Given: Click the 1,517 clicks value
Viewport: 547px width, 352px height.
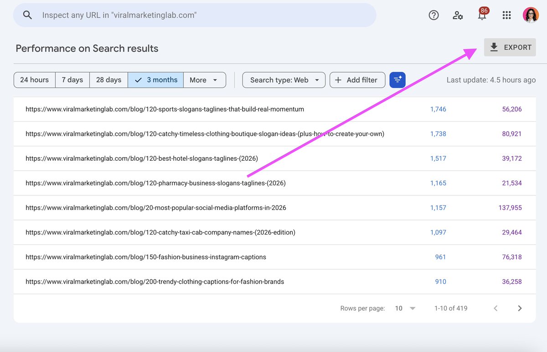Looking at the screenshot, I should pyautogui.click(x=438, y=158).
